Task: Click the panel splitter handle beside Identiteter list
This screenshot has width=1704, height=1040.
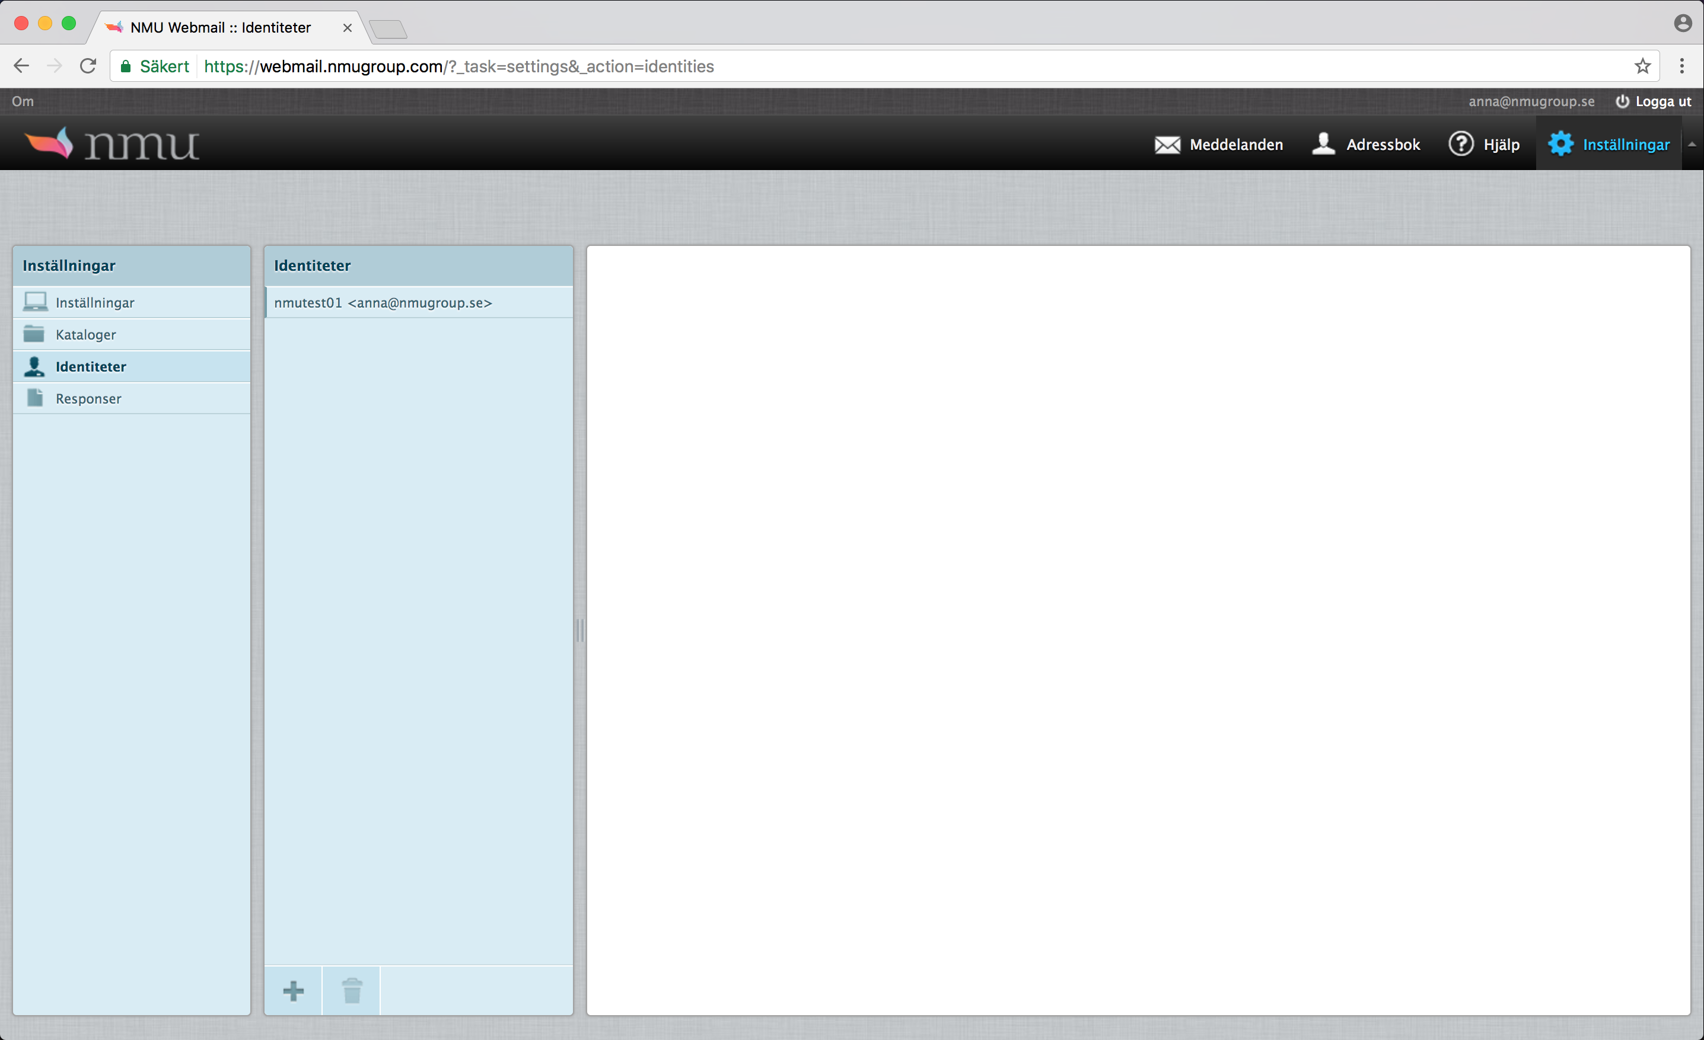Action: pyautogui.click(x=580, y=630)
